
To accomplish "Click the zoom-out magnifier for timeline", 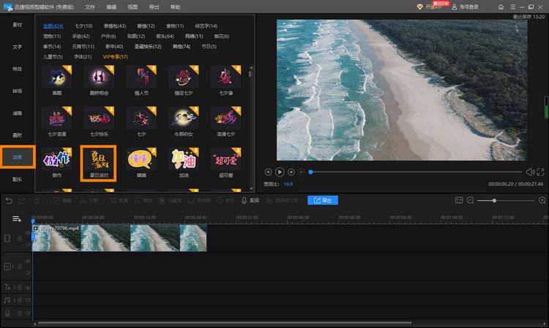I will click(471, 200).
